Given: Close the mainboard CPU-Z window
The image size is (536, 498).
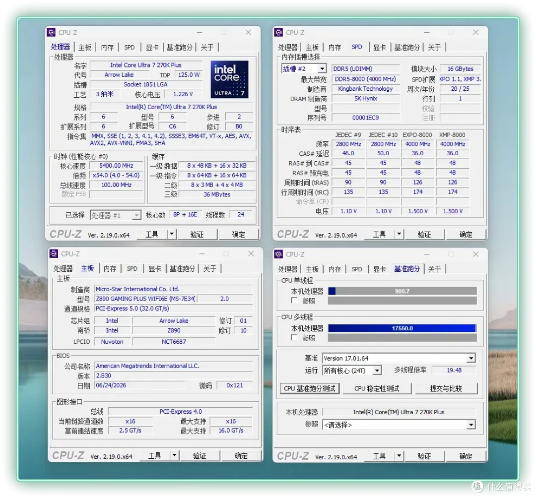Looking at the screenshot, I should [x=251, y=254].
